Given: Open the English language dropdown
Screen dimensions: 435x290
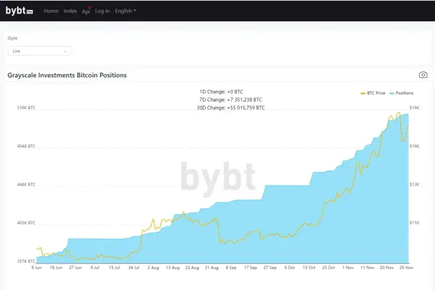Looking at the screenshot, I should [x=125, y=11].
